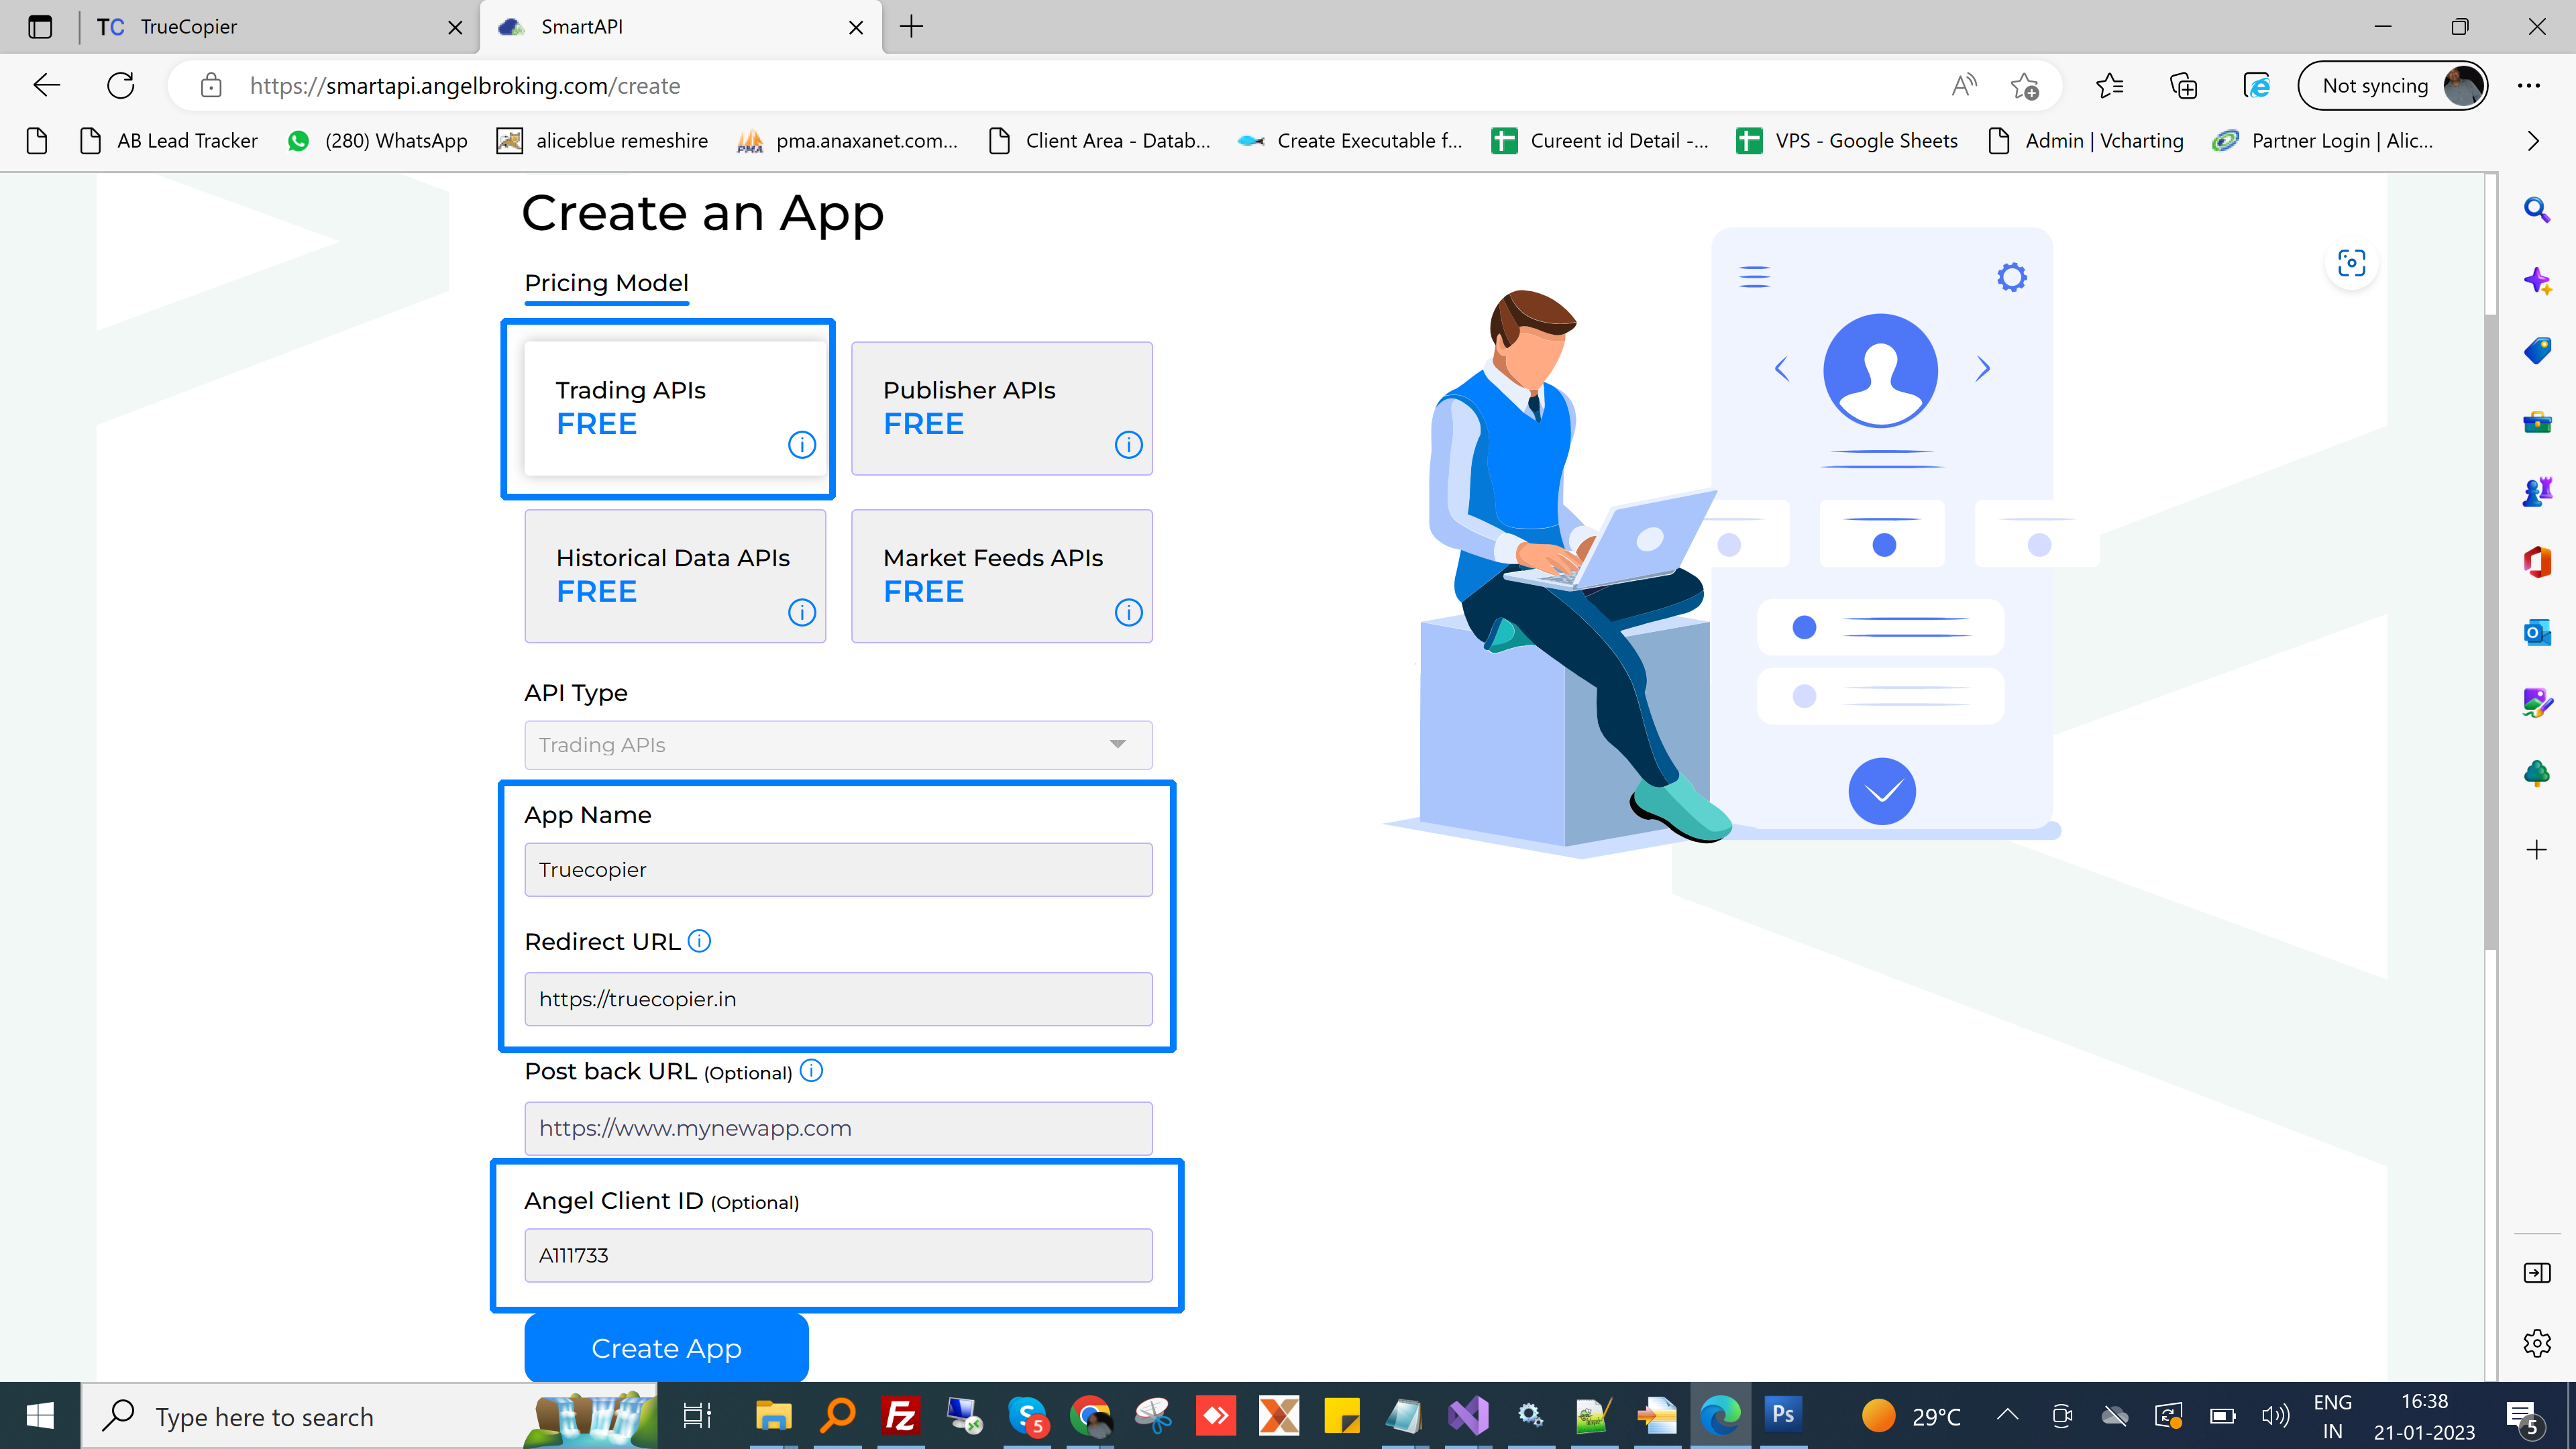Image resolution: width=2576 pixels, height=1449 pixels.
Task: Click Read aloud icon in address bar
Action: click(x=1965, y=85)
